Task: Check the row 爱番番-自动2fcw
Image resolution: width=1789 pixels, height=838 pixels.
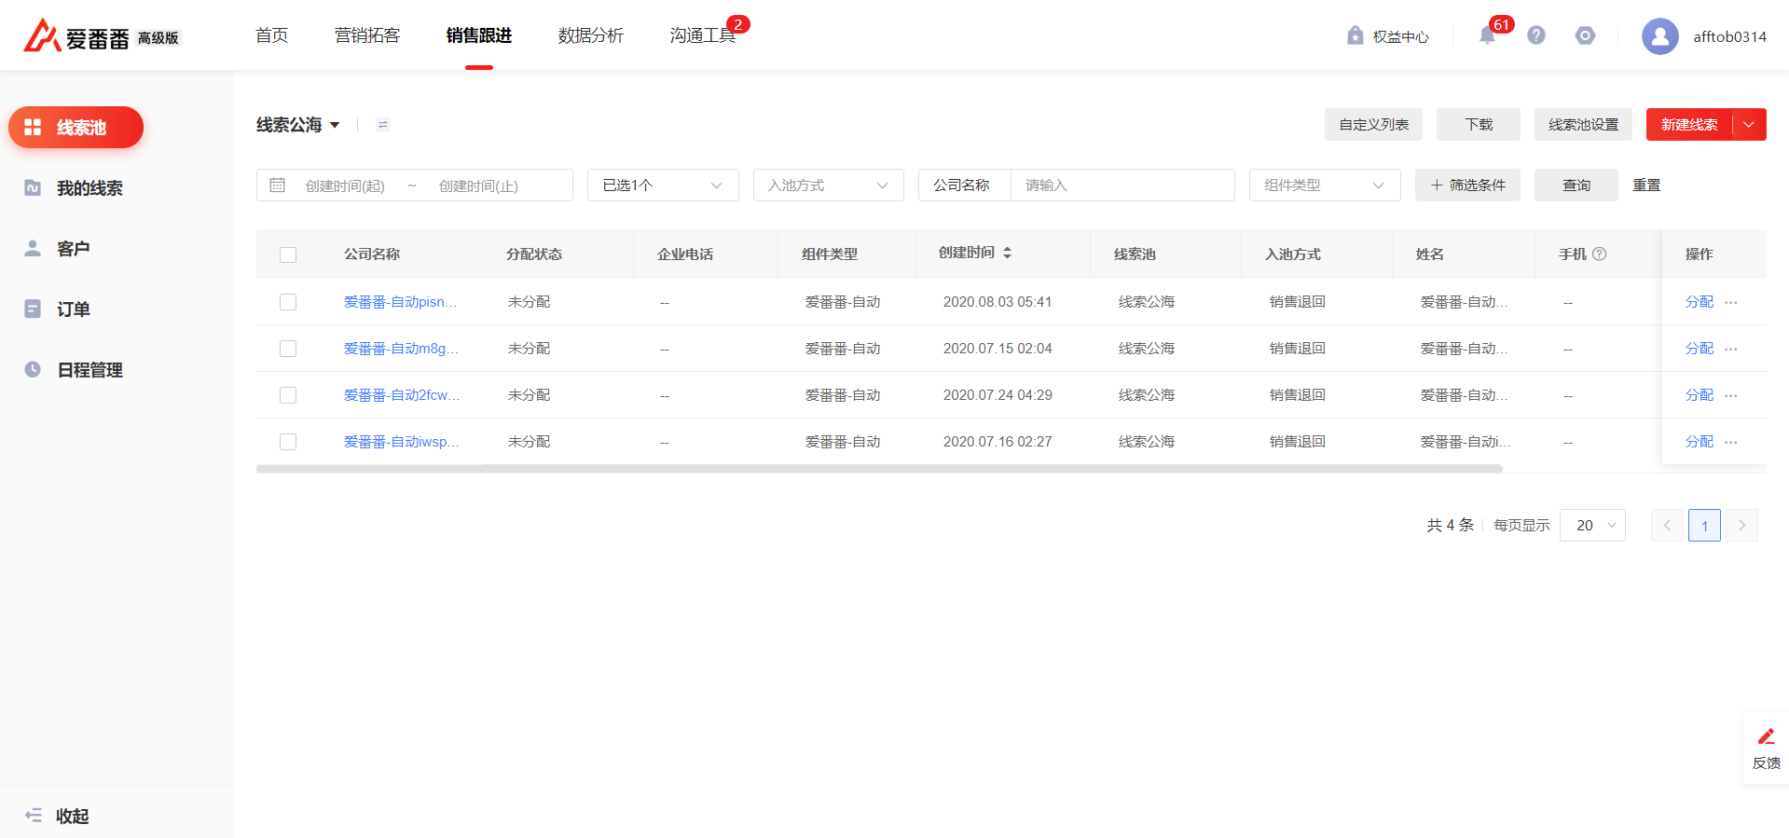Action: 288,395
